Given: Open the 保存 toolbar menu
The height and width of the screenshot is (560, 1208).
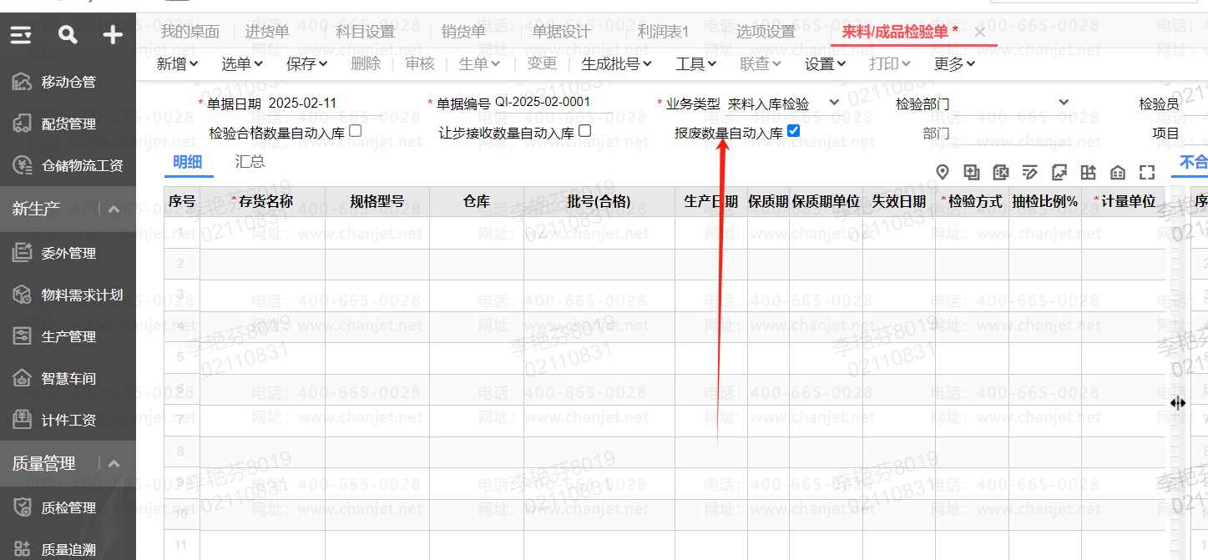Looking at the screenshot, I should point(306,63).
